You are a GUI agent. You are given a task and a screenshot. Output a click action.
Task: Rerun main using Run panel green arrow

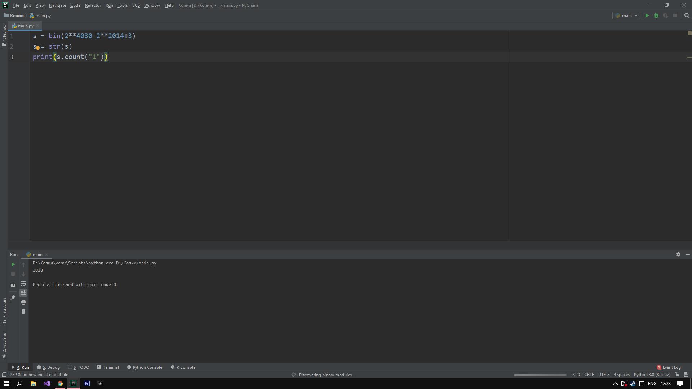(x=13, y=264)
